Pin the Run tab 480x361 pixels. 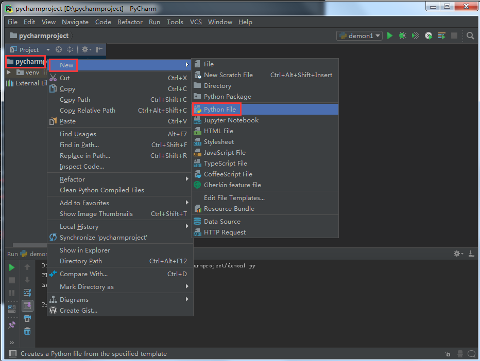[x=12, y=325]
